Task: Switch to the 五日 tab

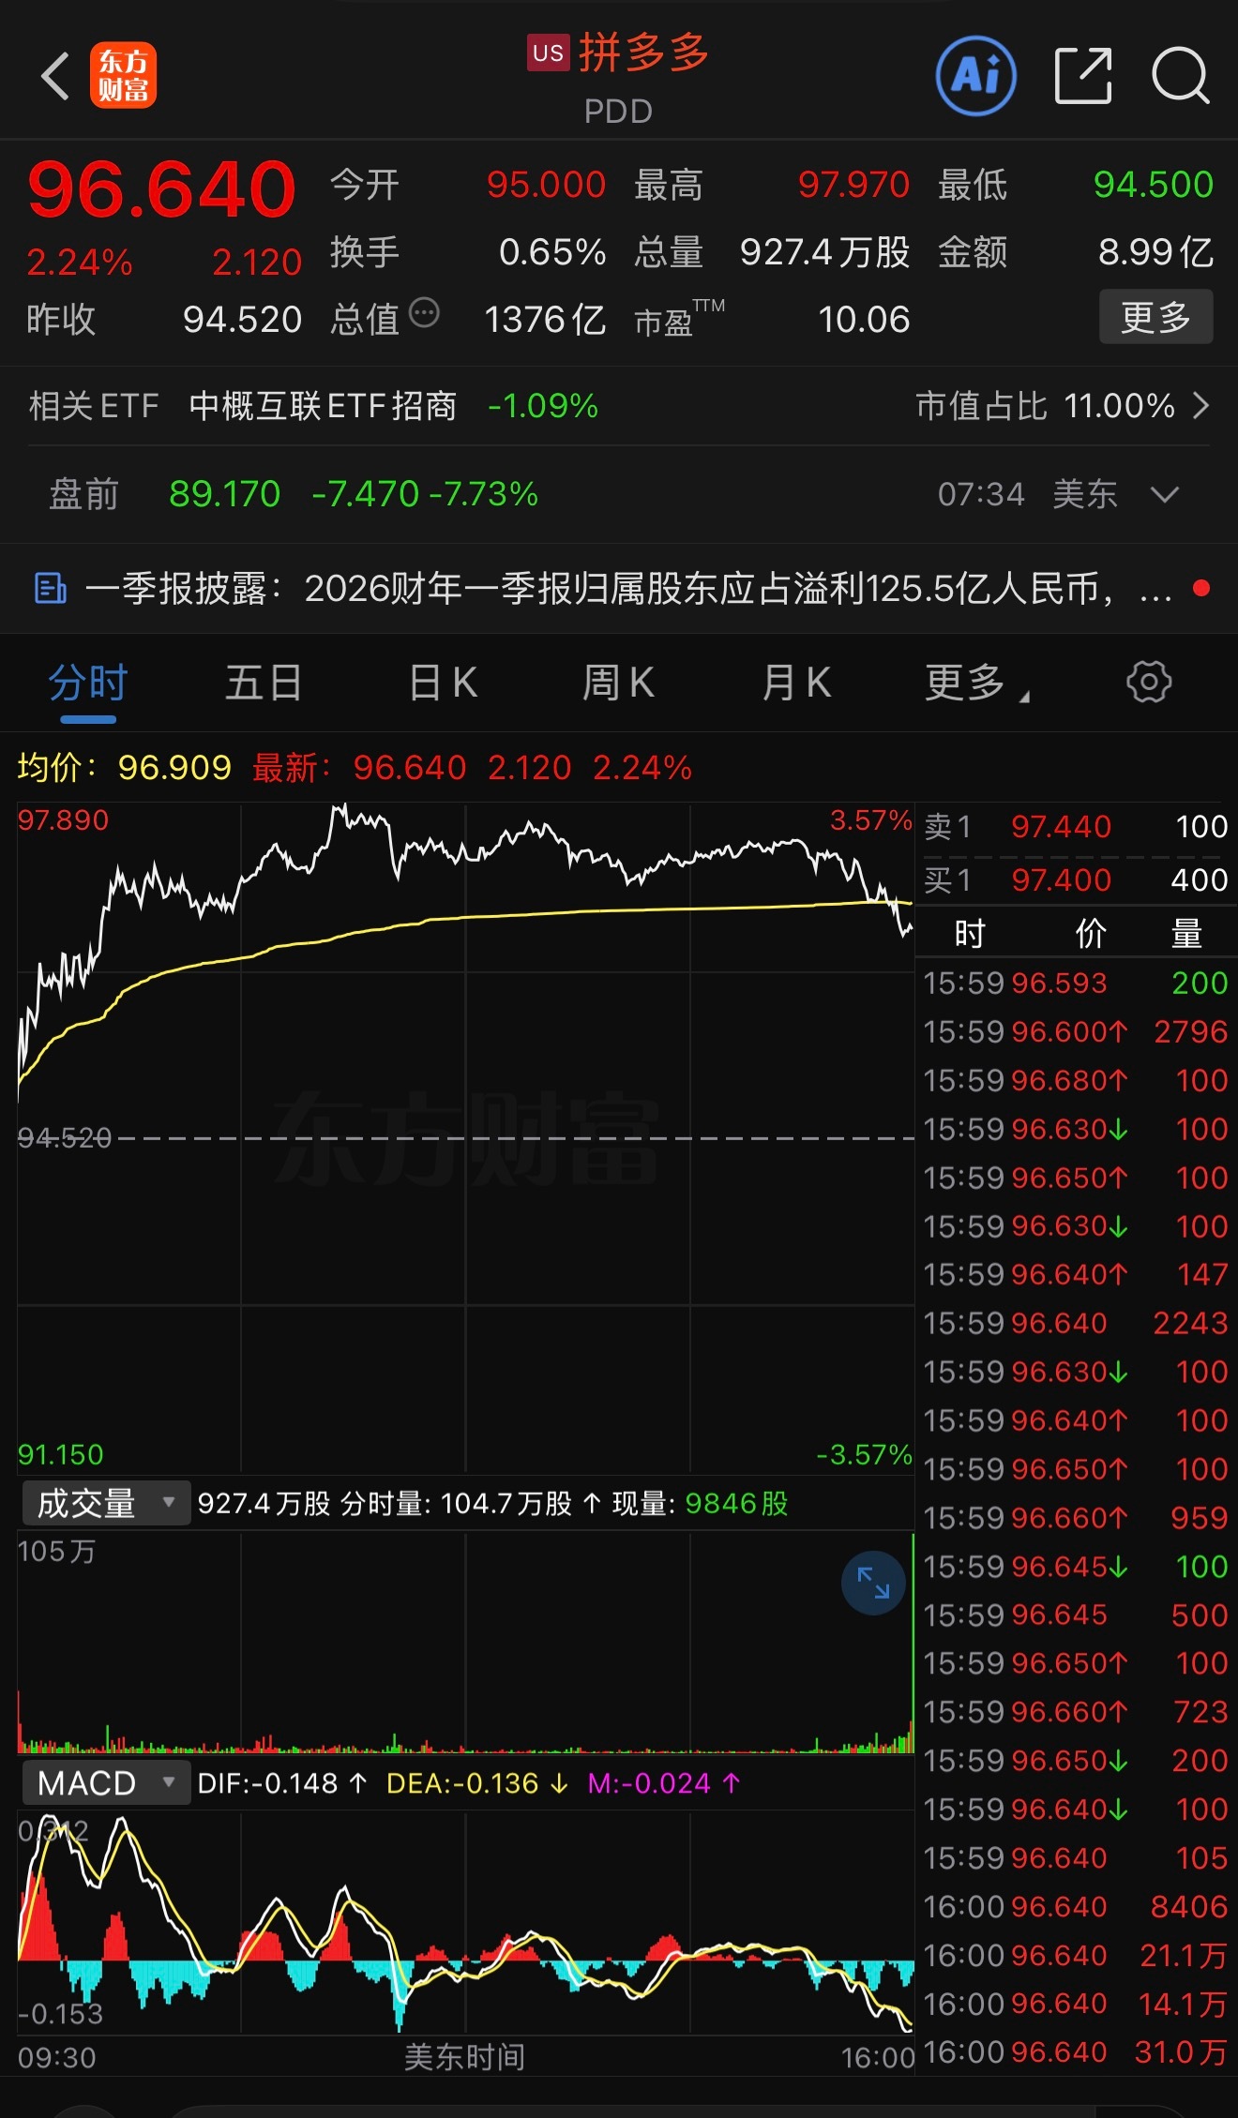Action: (x=264, y=683)
